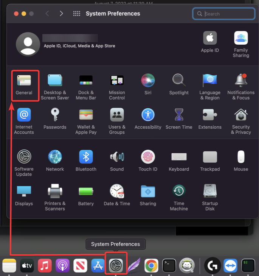Click Apple ID, iCloud, Media & App Store text
Image resolution: width=259 pixels, height=276 pixels.
(79, 46)
